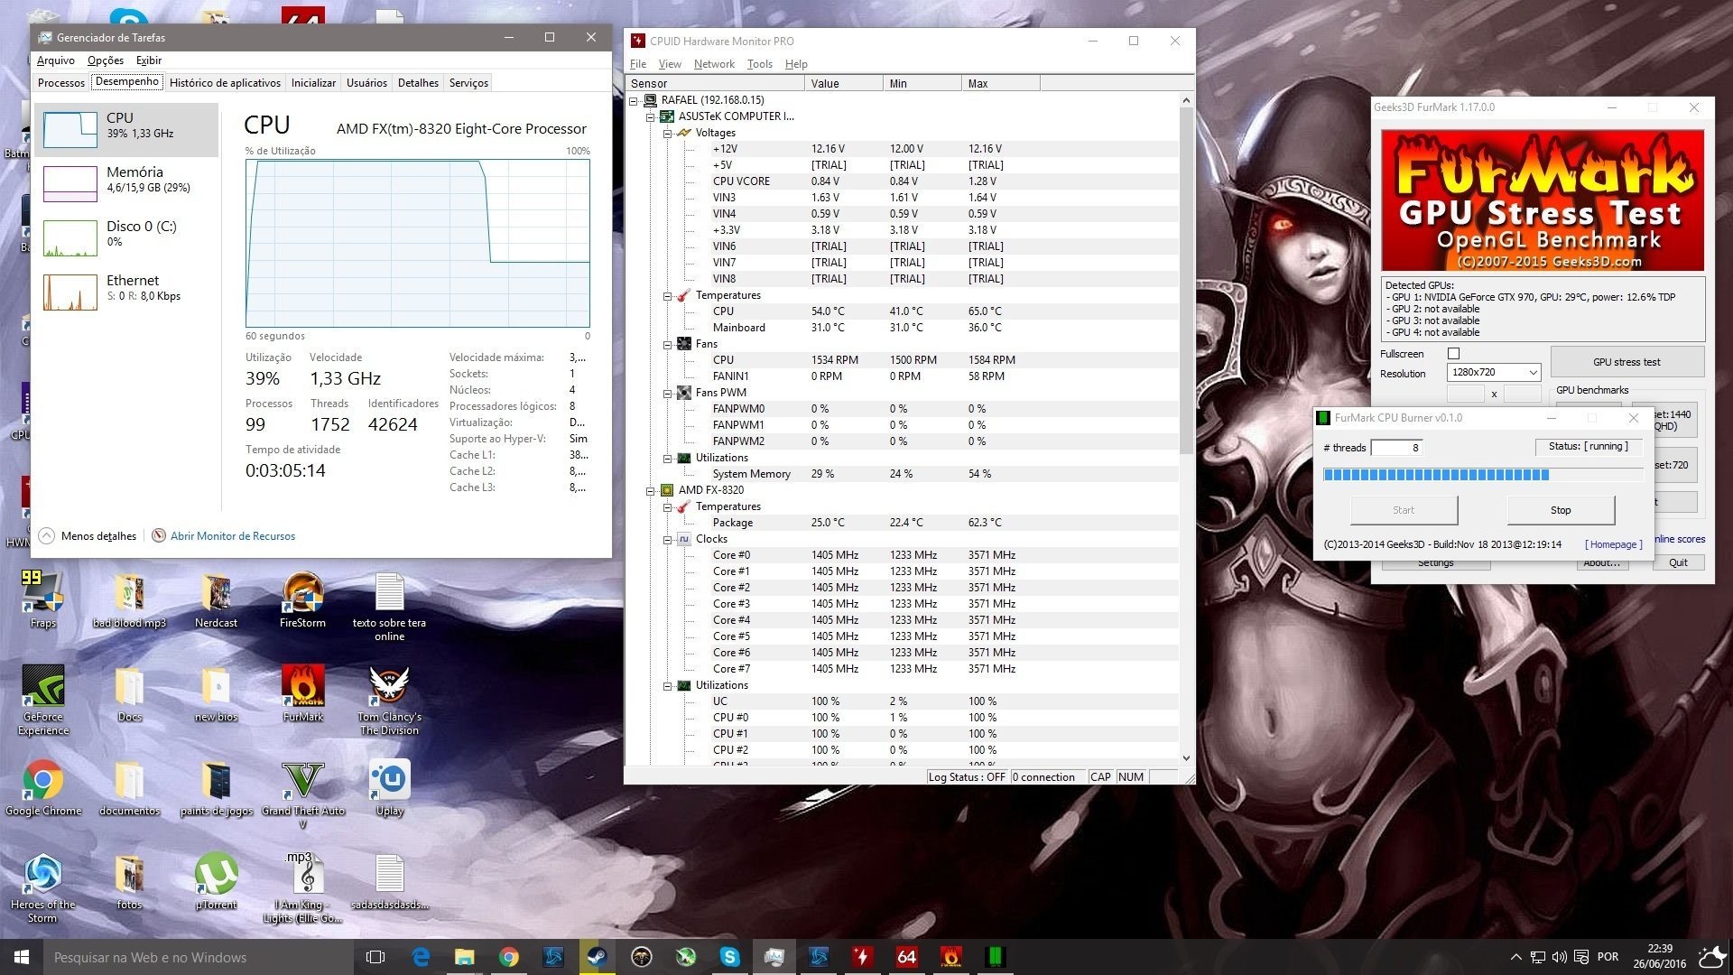This screenshot has height=975, width=1733.
Task: Collapse the Voltages tree node
Action: pyautogui.click(x=668, y=133)
